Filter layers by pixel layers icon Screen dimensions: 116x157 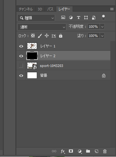[63, 17]
